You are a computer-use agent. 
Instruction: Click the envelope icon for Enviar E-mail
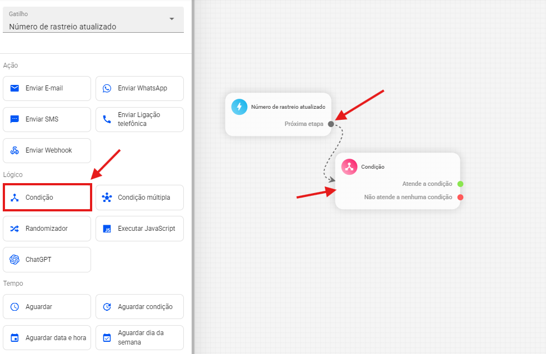coord(14,88)
